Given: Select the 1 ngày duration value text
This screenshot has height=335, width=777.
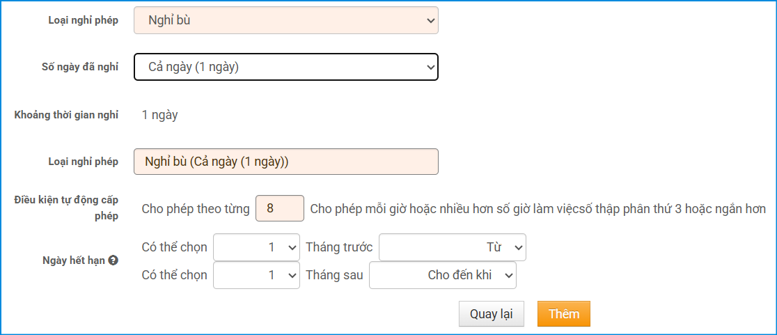Looking at the screenshot, I should pyautogui.click(x=159, y=115).
